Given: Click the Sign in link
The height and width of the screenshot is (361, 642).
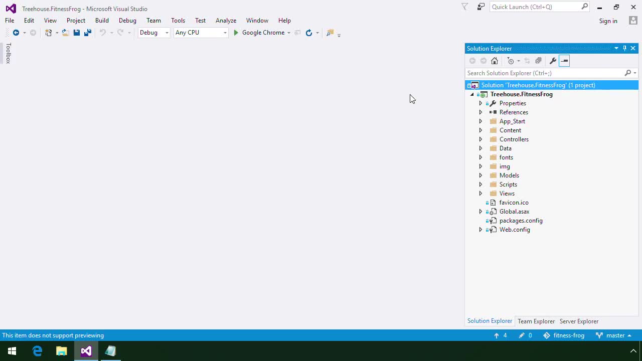Looking at the screenshot, I should coord(608,21).
